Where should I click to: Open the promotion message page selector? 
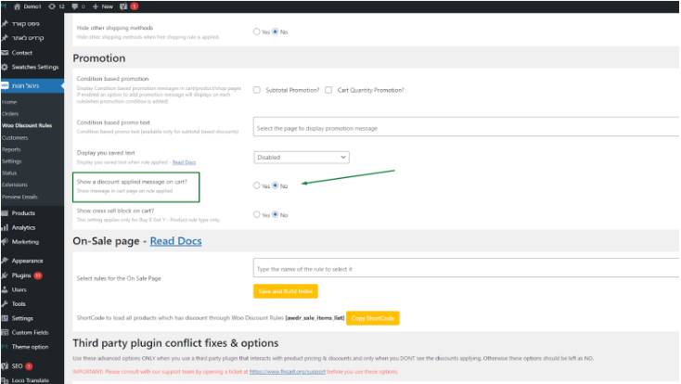click(x=464, y=128)
